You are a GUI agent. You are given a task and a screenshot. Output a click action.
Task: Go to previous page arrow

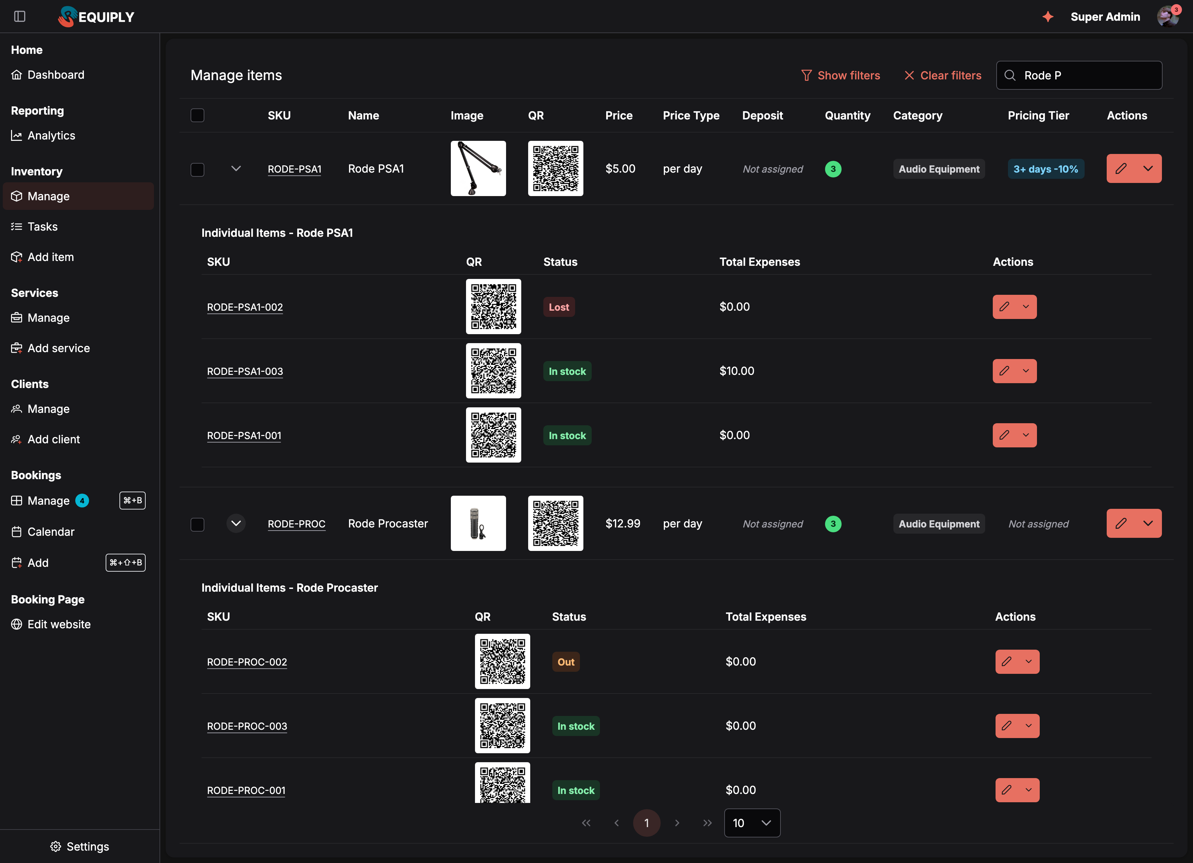coord(617,823)
